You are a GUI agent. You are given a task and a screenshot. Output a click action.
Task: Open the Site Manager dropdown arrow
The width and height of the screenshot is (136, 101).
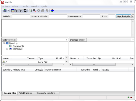pos(8,11)
